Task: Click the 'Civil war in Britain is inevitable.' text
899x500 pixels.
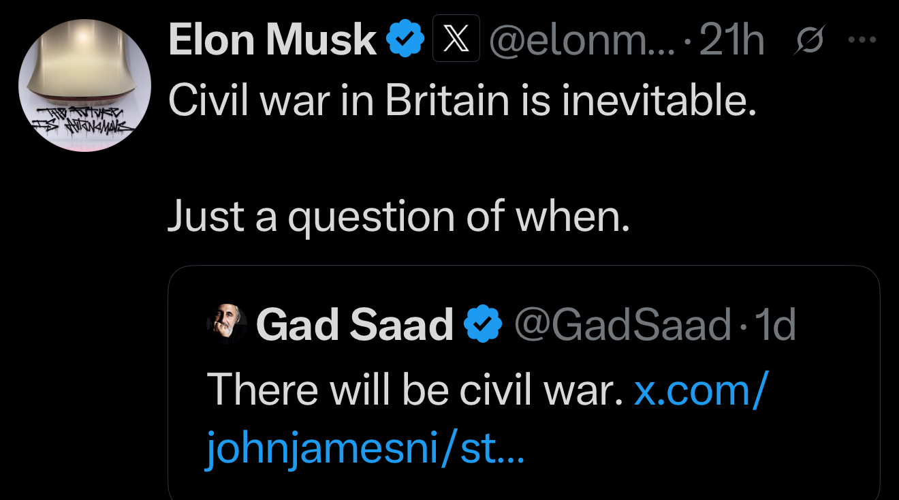Action: coord(462,101)
